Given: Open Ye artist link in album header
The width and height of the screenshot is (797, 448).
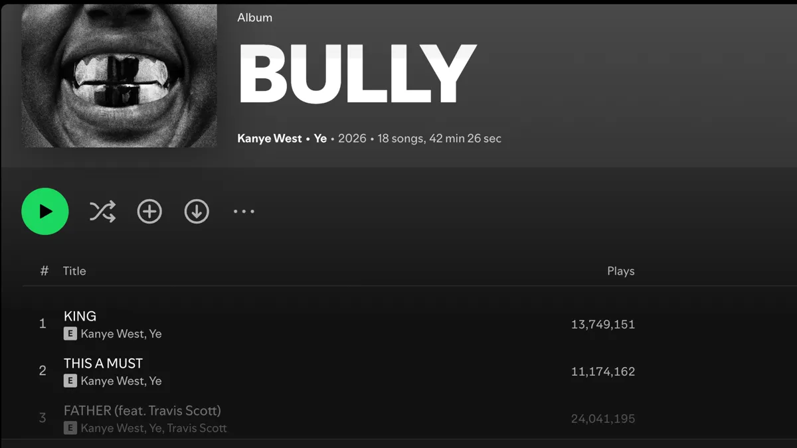Looking at the screenshot, I should point(320,139).
